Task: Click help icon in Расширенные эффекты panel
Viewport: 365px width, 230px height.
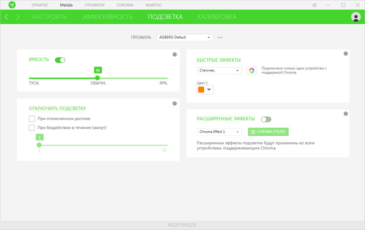Action: tap(346, 113)
